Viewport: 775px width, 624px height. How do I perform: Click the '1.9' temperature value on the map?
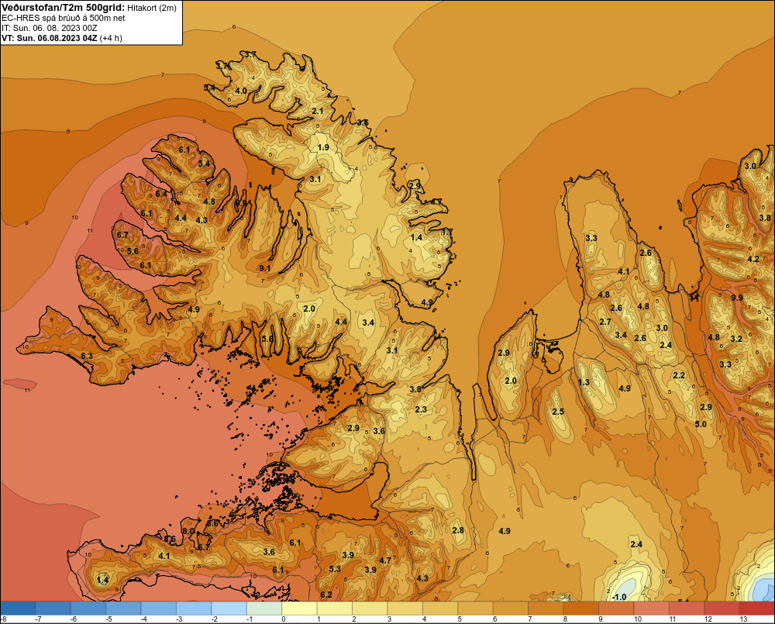point(323,147)
